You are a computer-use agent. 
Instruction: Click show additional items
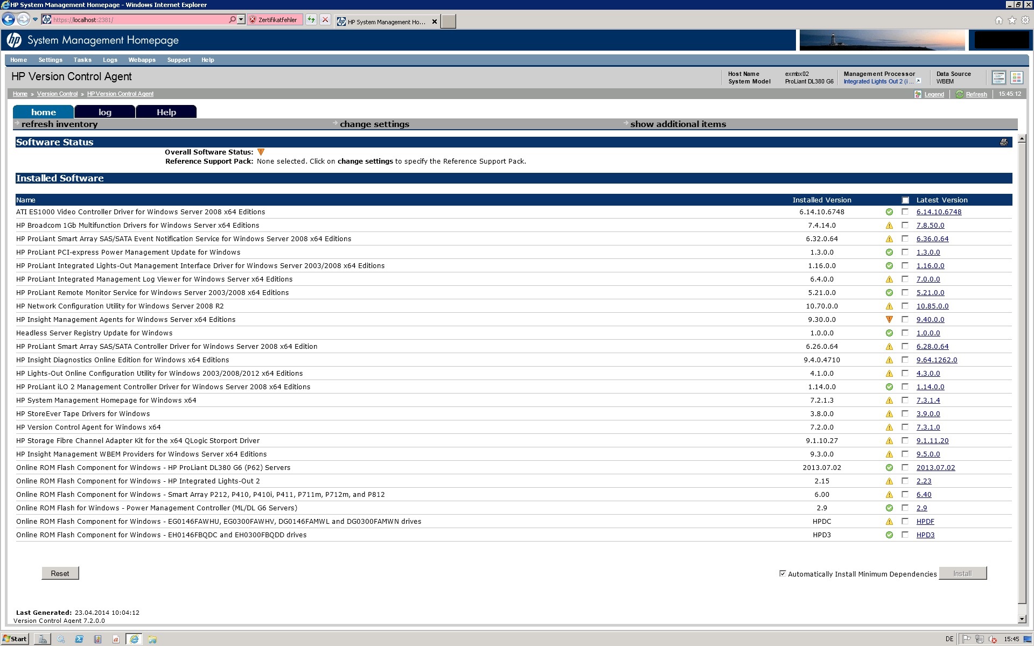[678, 124]
